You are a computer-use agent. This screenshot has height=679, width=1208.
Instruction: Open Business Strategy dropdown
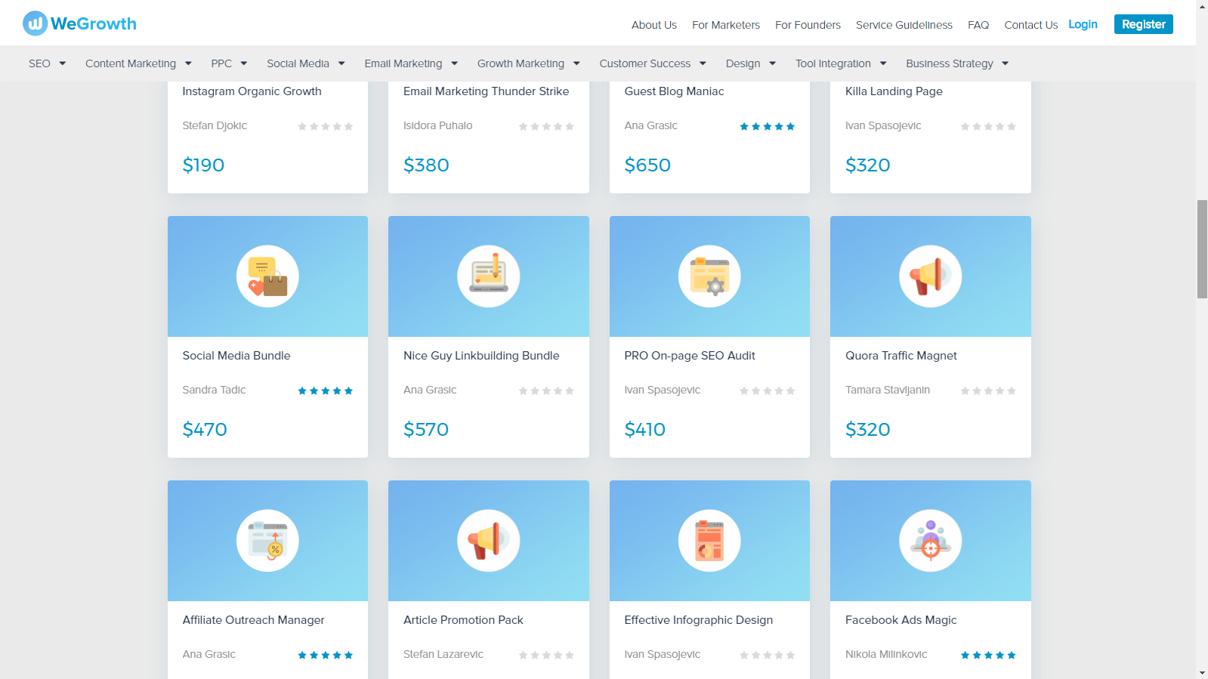tap(957, 63)
